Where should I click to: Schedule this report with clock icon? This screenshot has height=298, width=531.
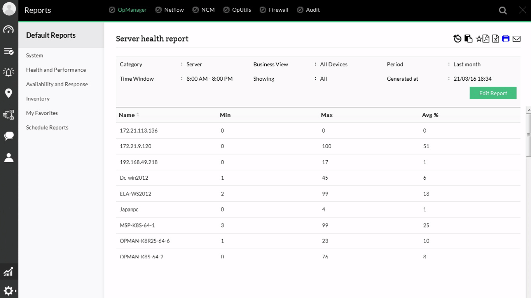[458, 39]
